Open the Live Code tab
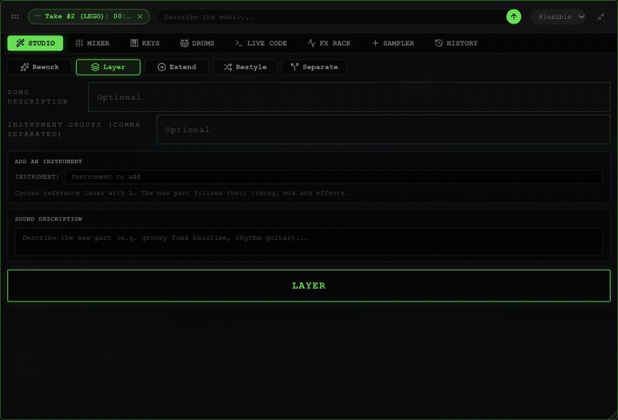The image size is (618, 420). click(x=261, y=43)
